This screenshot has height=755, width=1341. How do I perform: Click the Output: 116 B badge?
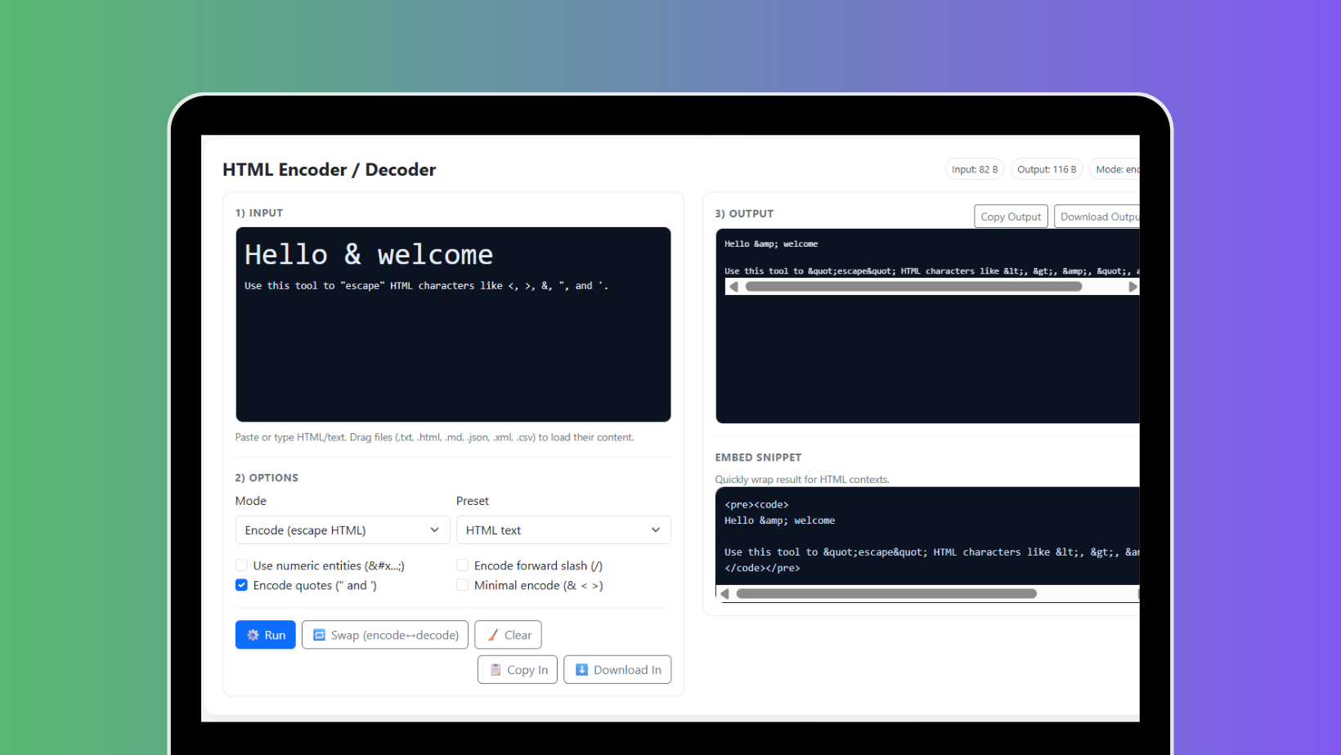pyautogui.click(x=1046, y=168)
